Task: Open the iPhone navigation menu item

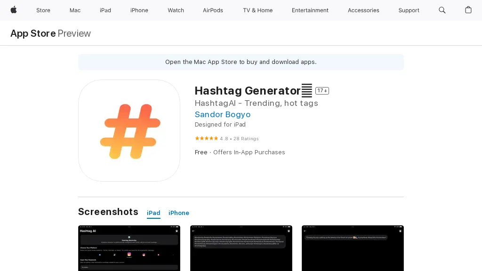Action: (x=139, y=10)
